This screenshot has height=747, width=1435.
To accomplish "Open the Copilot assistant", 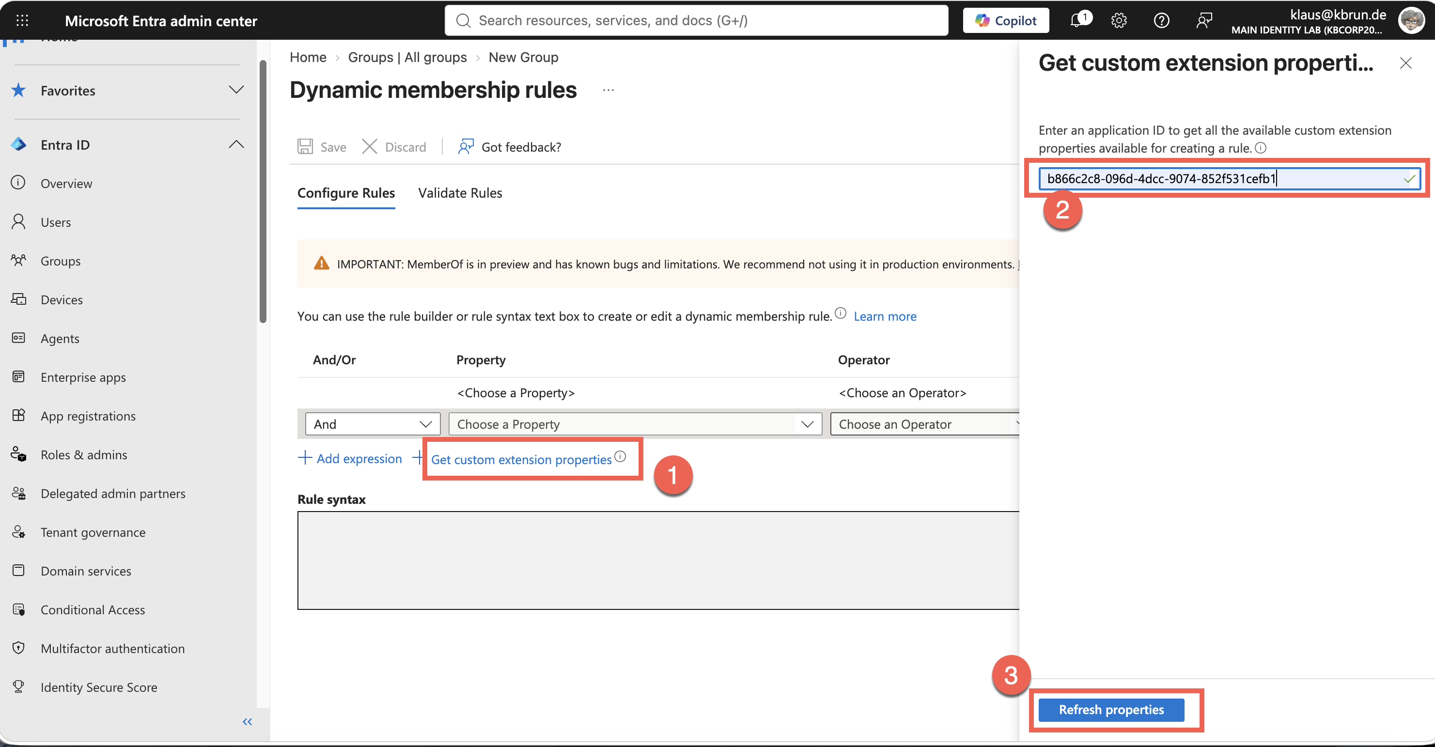I will [1005, 21].
